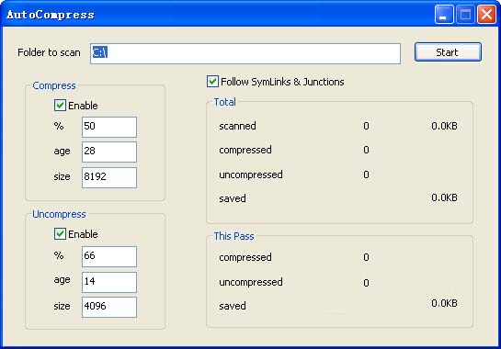Click the Total saved size value
501x349 pixels.
(x=444, y=197)
